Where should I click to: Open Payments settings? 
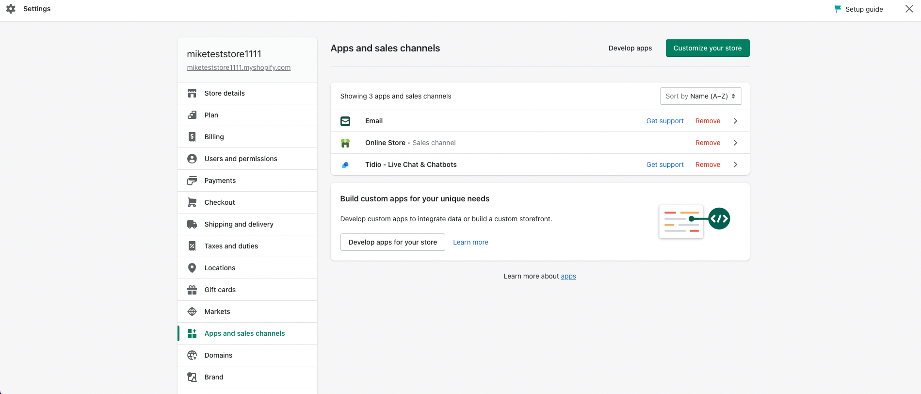point(247,181)
